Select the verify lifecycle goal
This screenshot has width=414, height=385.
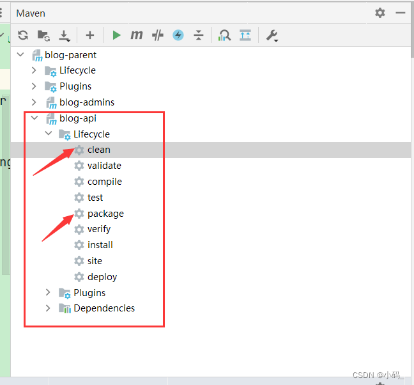pos(99,229)
